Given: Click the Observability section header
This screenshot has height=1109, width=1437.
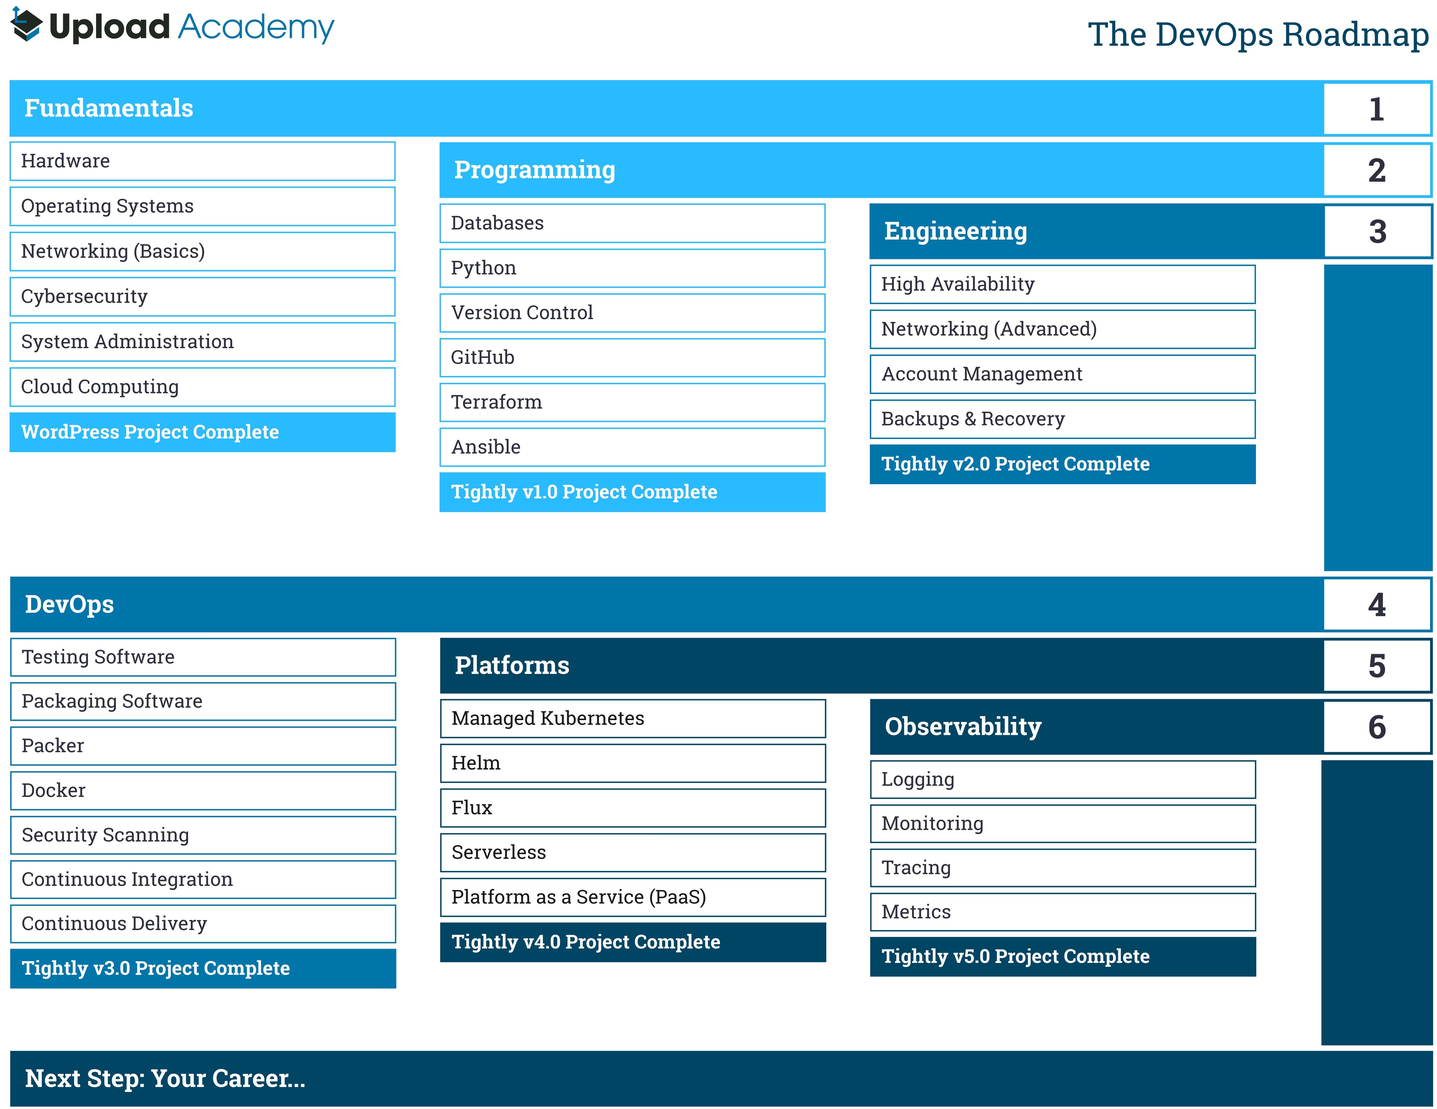Looking at the screenshot, I should [962, 727].
